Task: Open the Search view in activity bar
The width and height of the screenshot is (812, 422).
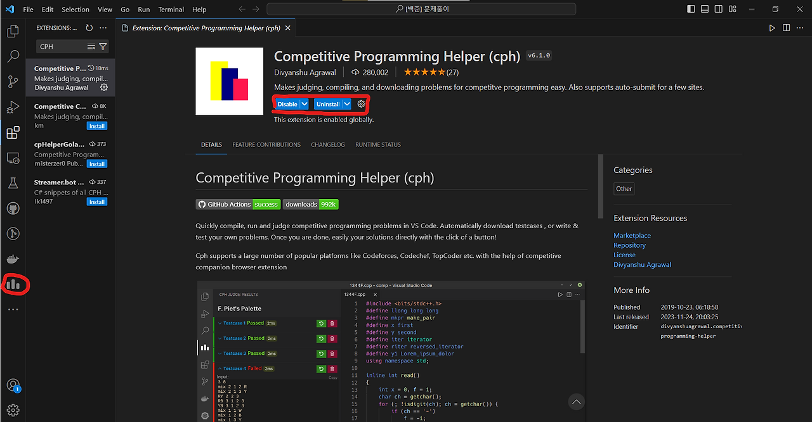Action: (x=13, y=56)
